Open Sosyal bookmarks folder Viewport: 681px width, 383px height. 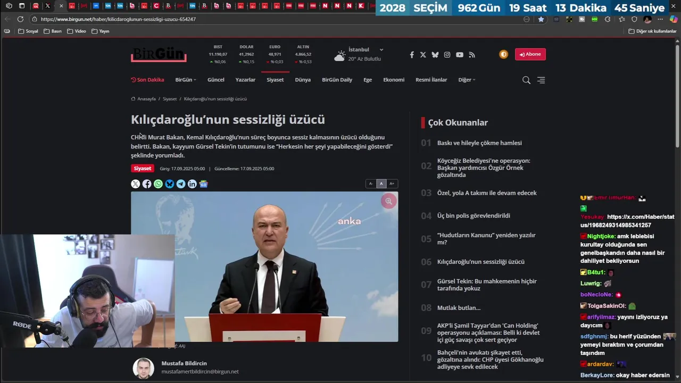(28, 31)
